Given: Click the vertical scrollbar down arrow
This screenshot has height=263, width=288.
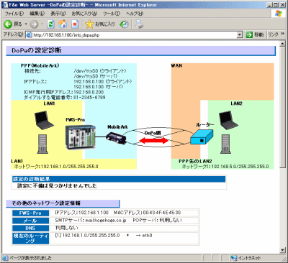Looking at the screenshot, I should tap(283, 250).
